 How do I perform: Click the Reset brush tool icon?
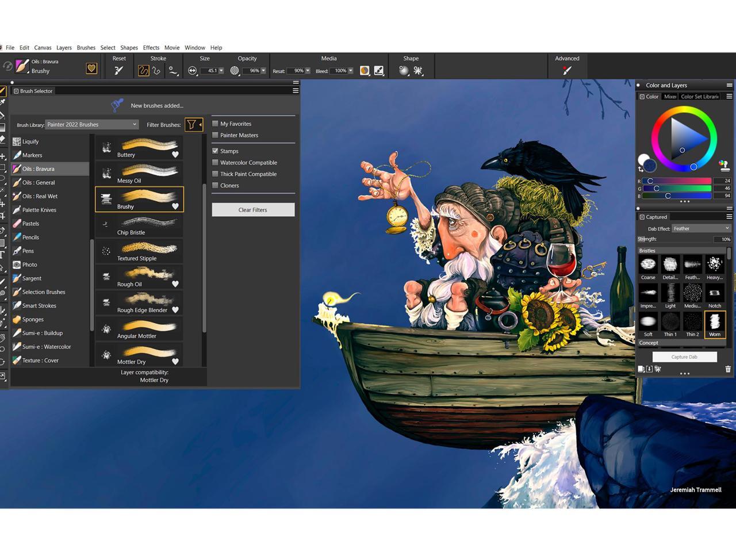(x=119, y=71)
